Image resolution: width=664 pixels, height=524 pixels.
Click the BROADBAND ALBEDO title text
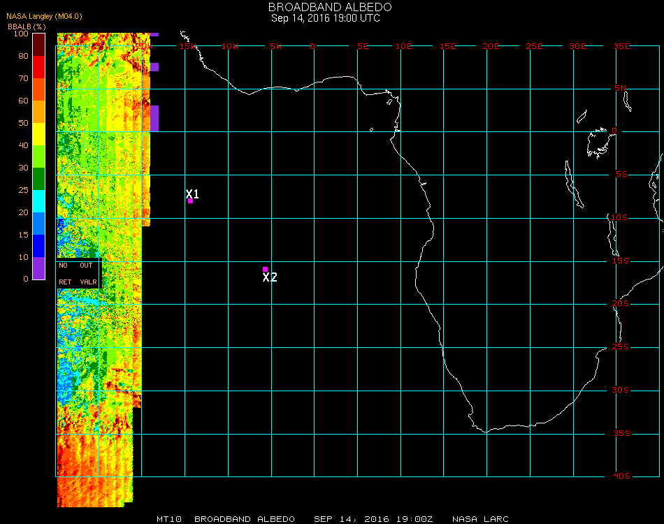(326, 7)
